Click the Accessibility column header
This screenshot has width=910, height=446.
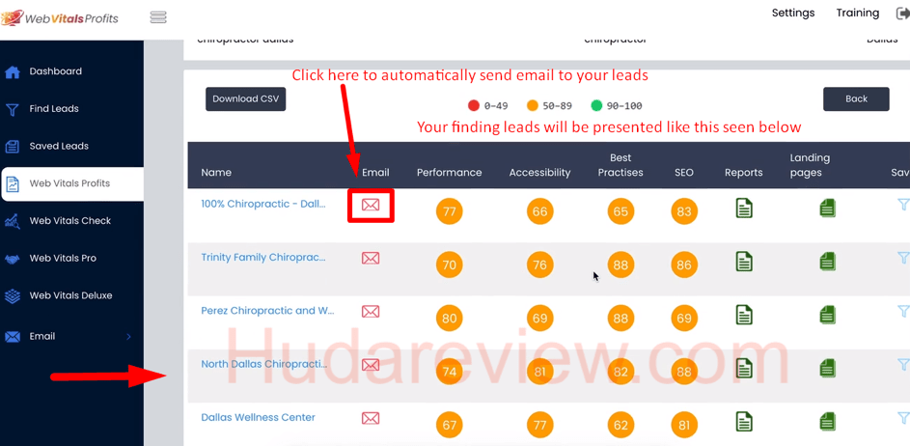[539, 173]
